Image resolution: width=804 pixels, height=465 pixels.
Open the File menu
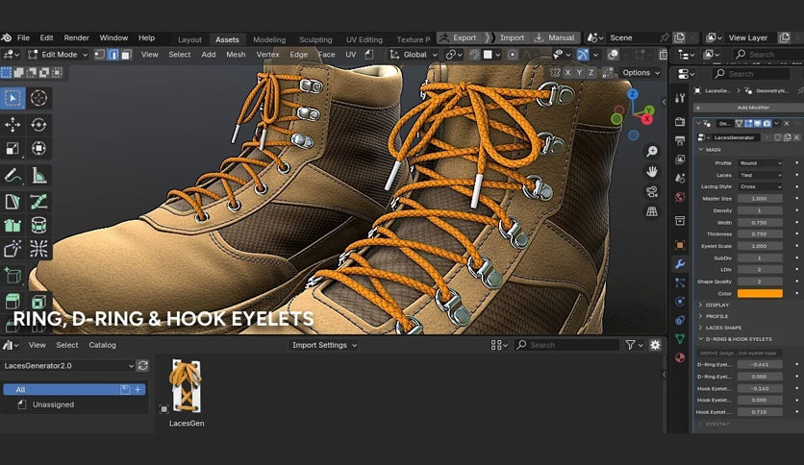23,37
